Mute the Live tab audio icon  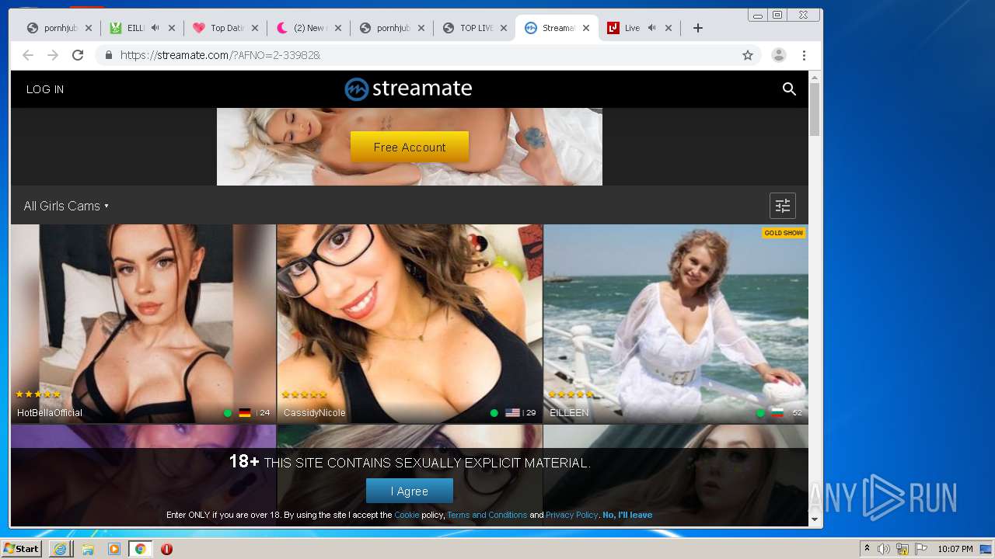point(651,28)
